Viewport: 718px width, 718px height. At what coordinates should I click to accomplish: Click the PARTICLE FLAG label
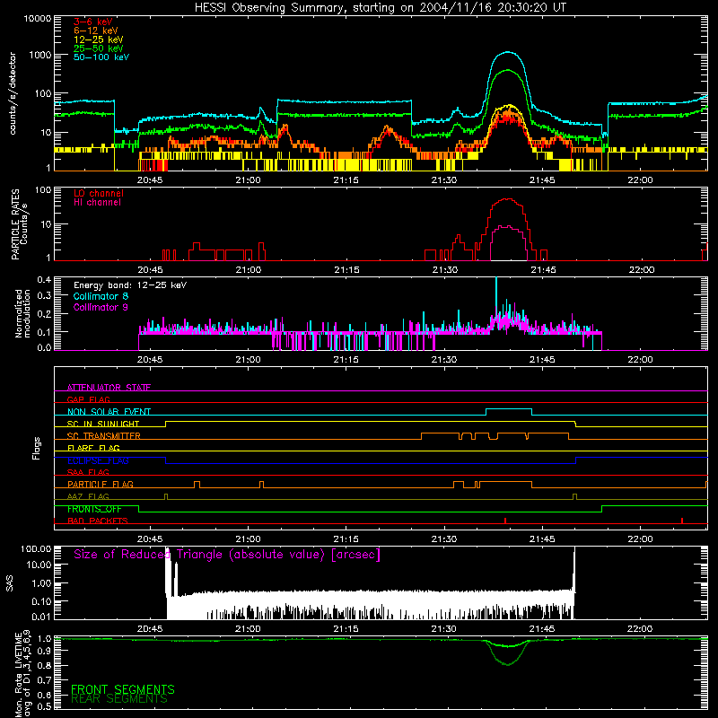[101, 484]
